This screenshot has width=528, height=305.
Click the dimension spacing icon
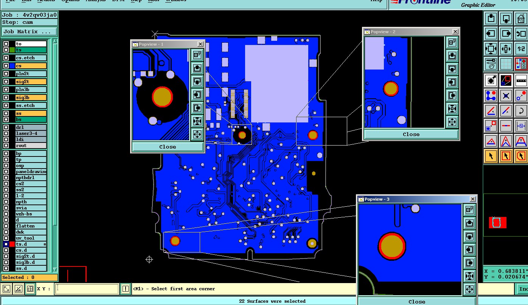tap(521, 125)
